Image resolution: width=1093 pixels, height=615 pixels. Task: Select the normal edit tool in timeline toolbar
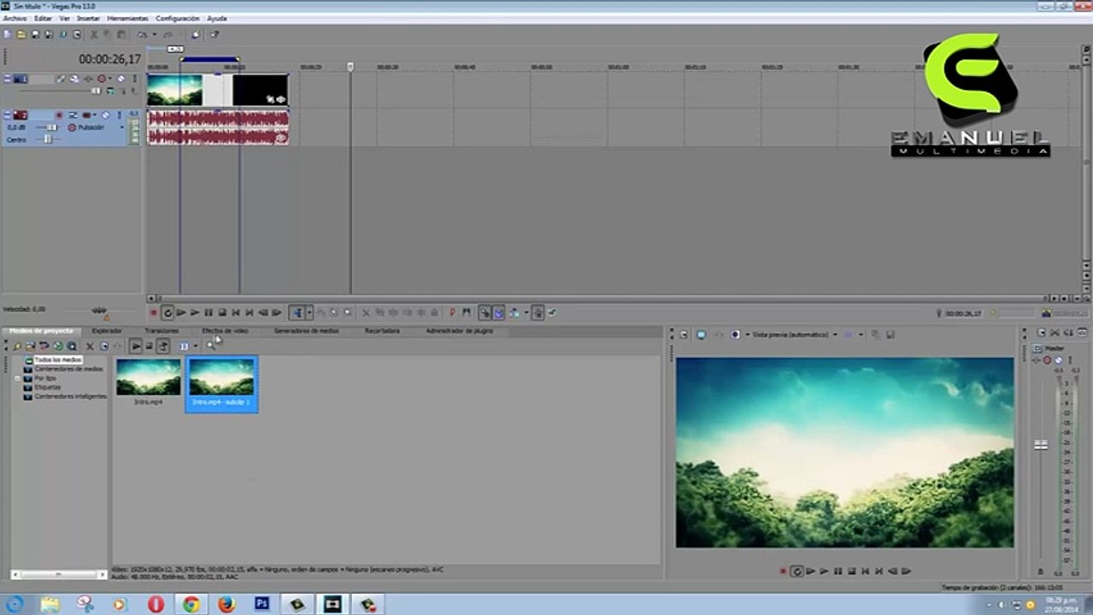point(297,313)
